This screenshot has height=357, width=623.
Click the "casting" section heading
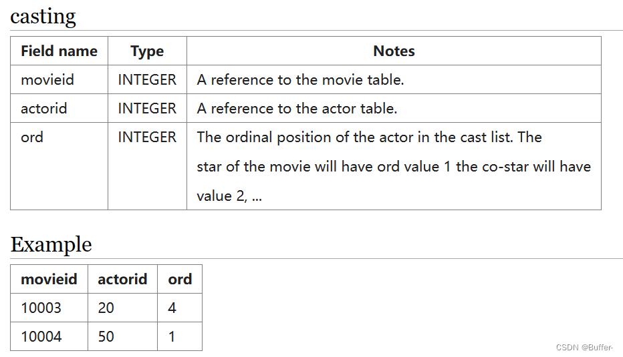[43, 17]
